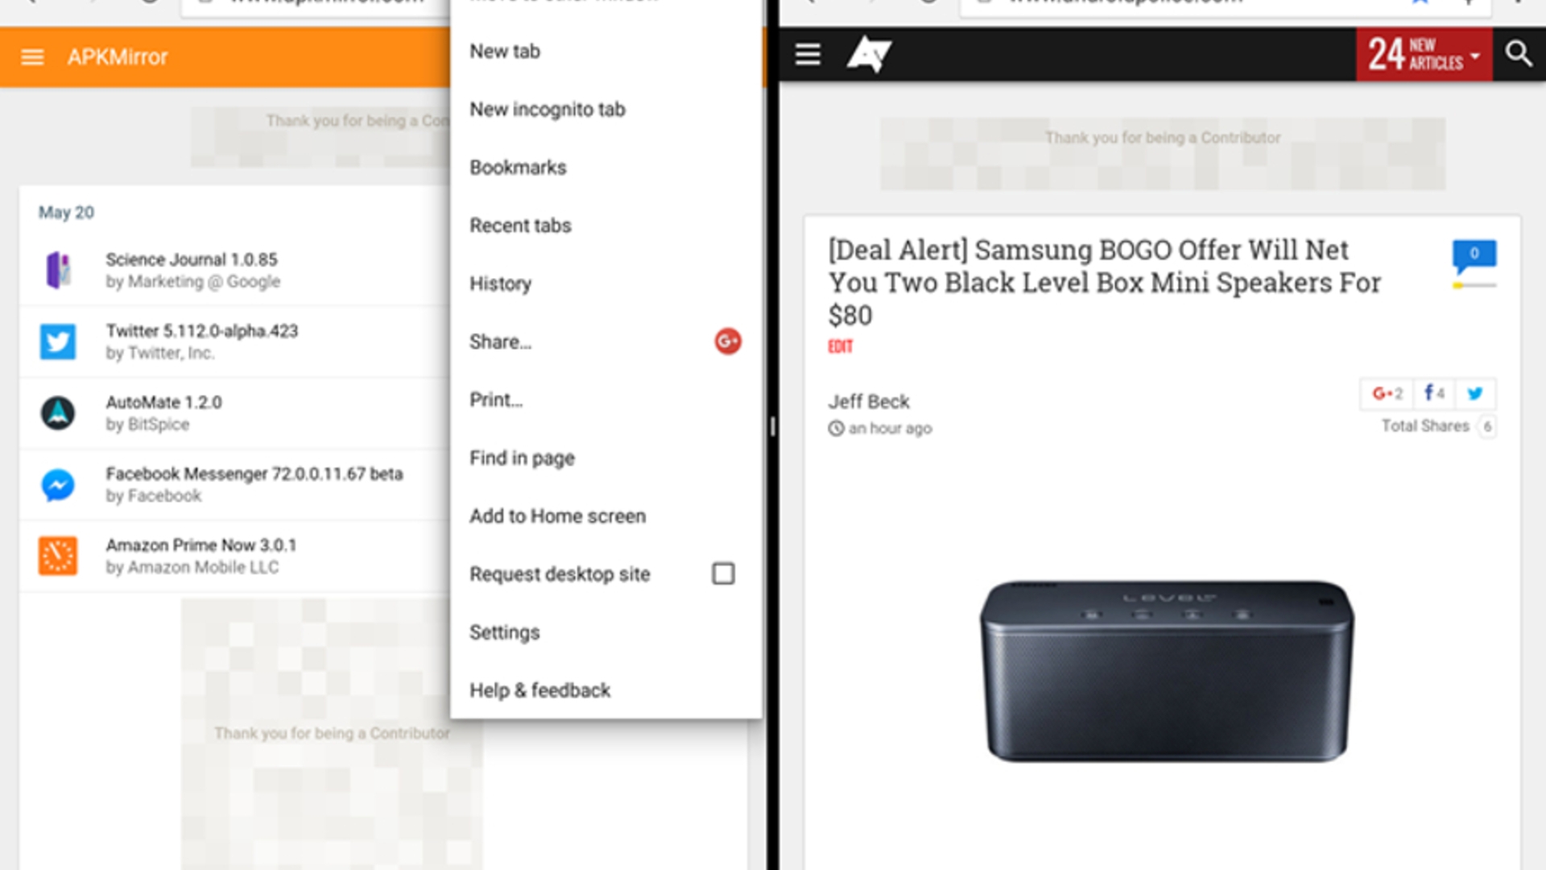Screen dimensions: 1546x870
Task: Expand the Recent tabs submenu
Action: 520,226
